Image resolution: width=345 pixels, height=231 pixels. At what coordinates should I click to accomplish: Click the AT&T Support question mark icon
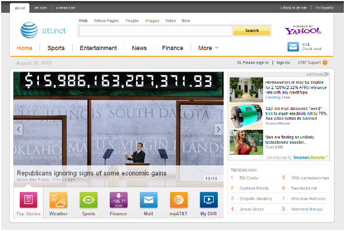pos(325,63)
